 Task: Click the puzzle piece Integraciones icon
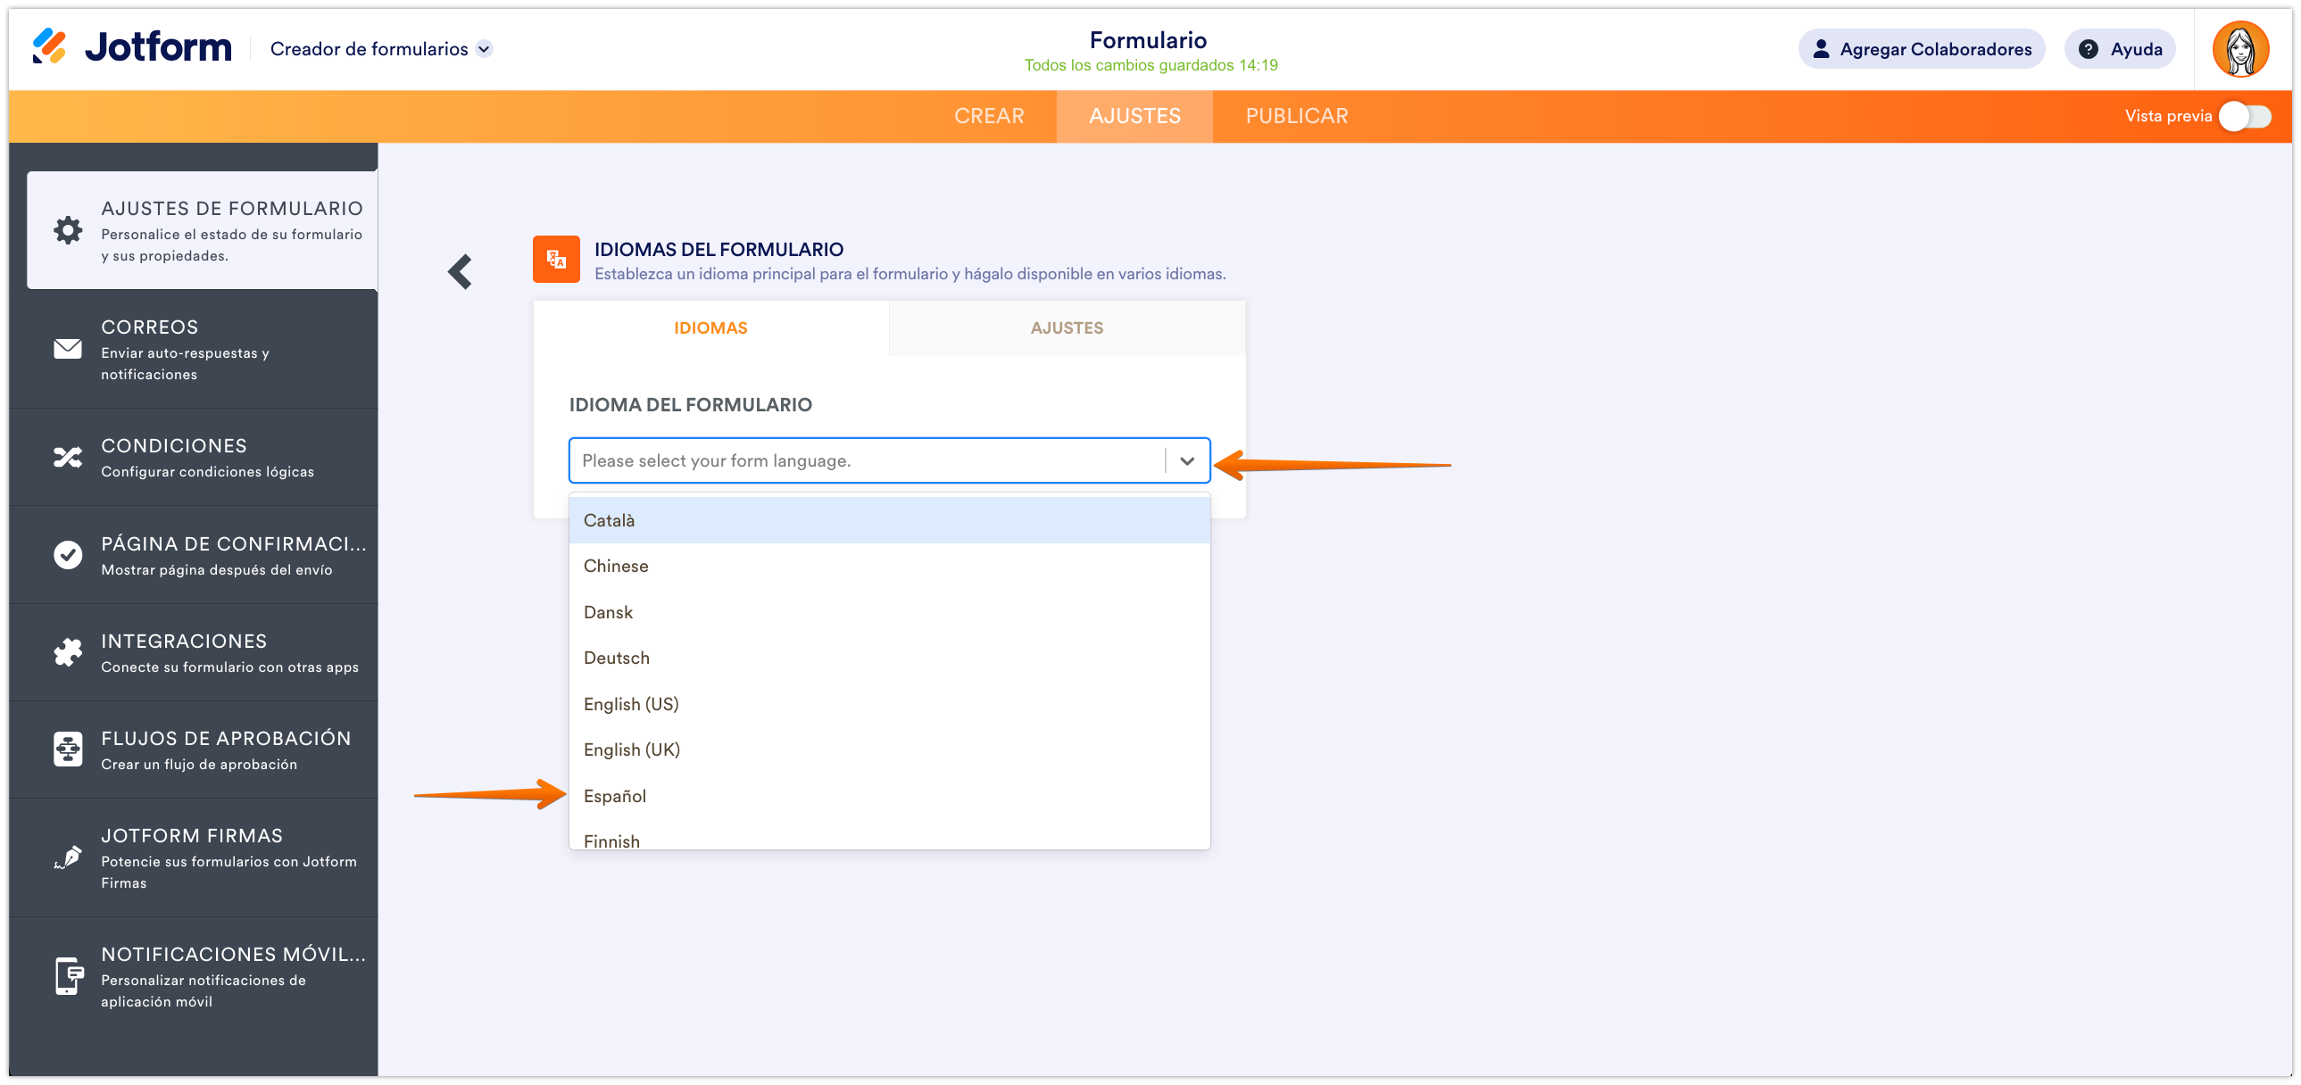click(x=68, y=653)
